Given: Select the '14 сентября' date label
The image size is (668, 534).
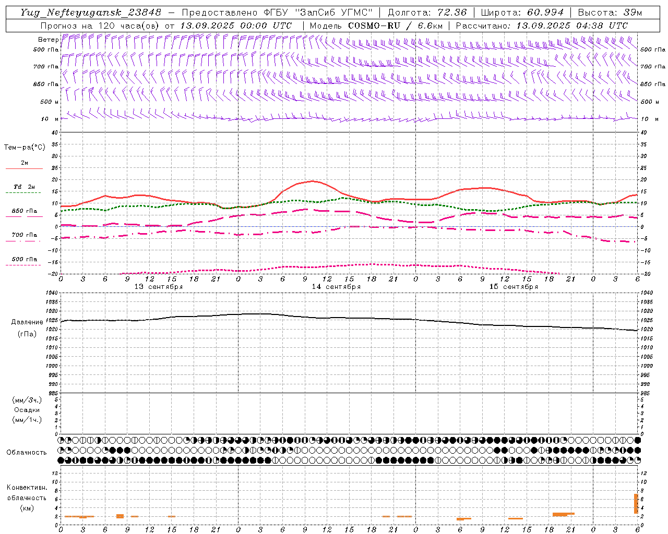Looking at the screenshot, I should click(x=336, y=287).
